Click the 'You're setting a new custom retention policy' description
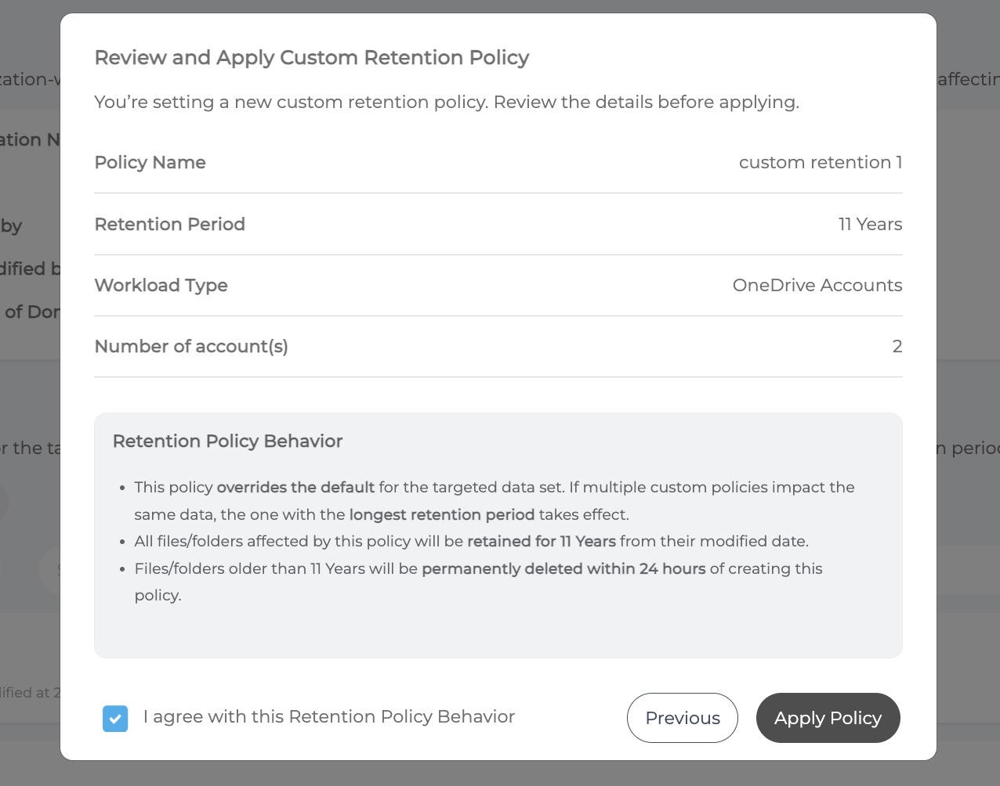The image size is (1000, 786). [446, 103]
